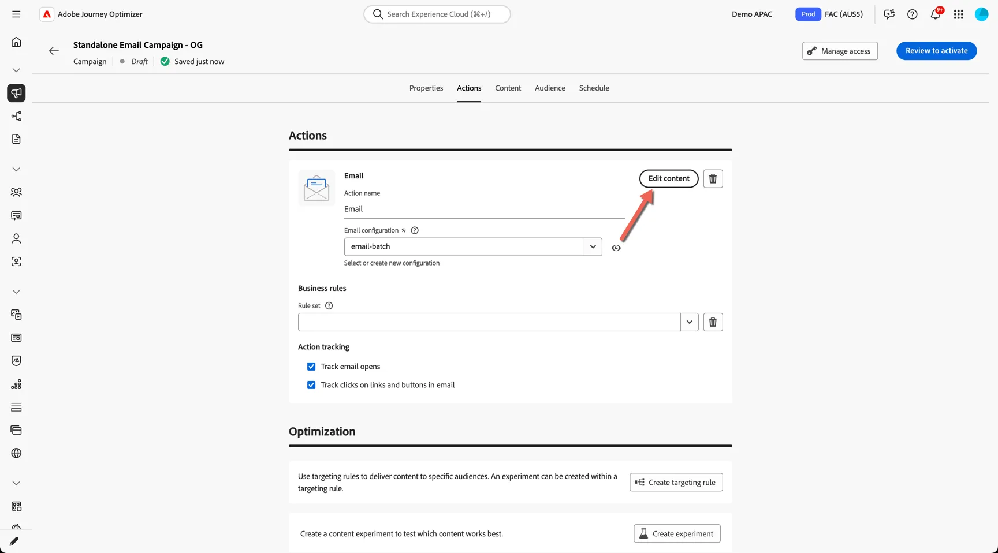Switch to the Audience tab
Screen dimensions: 998x553
550,88
